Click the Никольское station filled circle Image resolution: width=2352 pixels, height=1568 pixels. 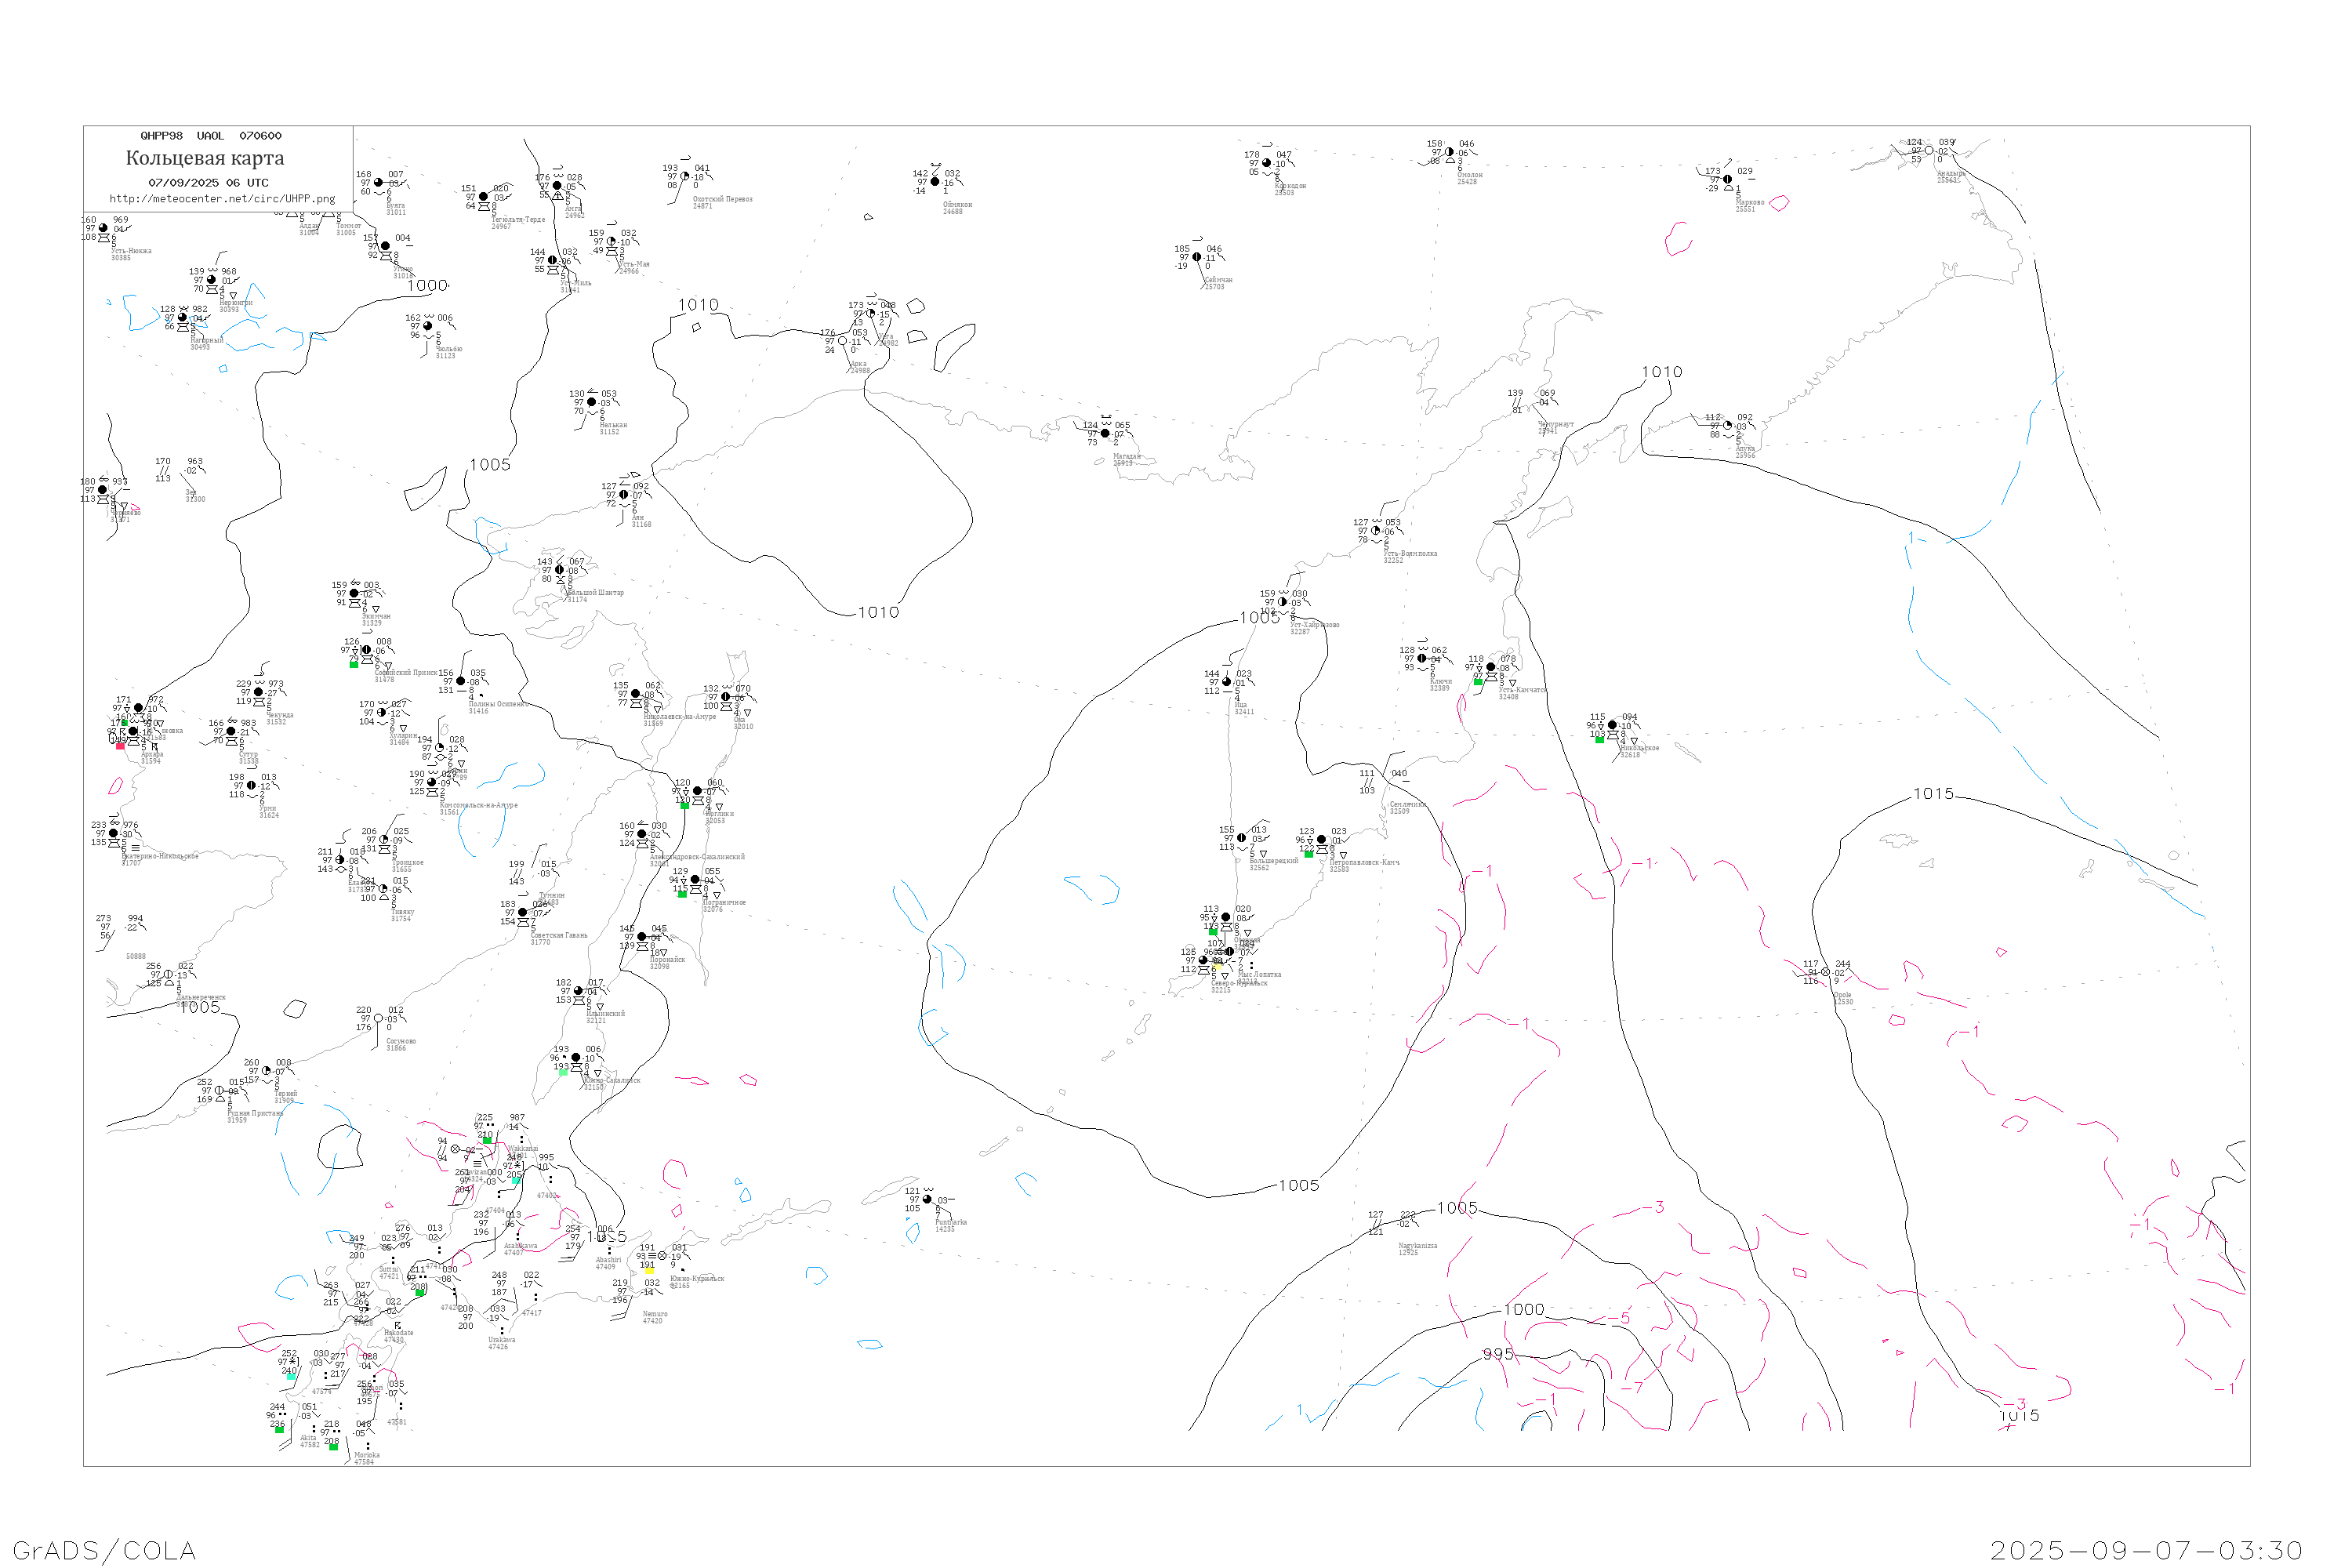1612,725
